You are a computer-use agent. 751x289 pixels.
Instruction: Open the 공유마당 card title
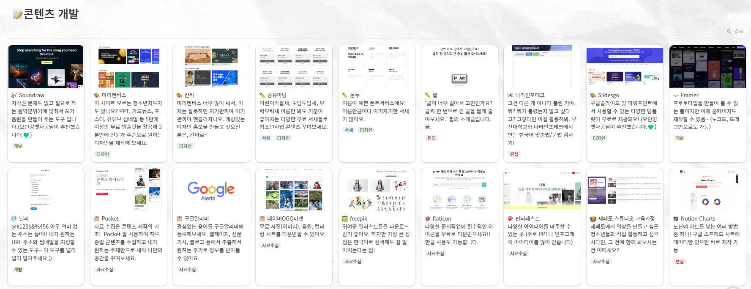(277, 95)
